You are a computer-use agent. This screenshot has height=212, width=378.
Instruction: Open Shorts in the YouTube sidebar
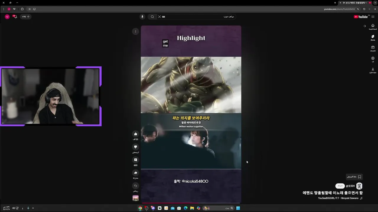click(x=373, y=38)
